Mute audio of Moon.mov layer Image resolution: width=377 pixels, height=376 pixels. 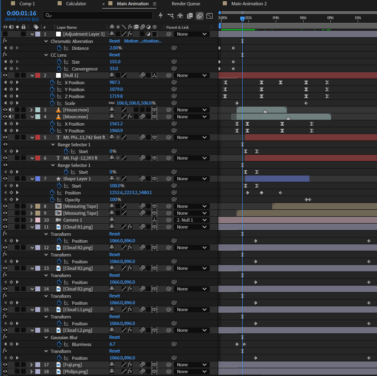(11, 117)
